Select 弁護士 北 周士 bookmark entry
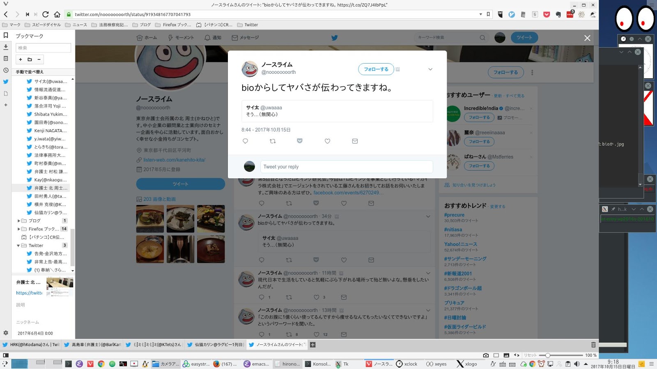This screenshot has width=657, height=369. pos(40,188)
